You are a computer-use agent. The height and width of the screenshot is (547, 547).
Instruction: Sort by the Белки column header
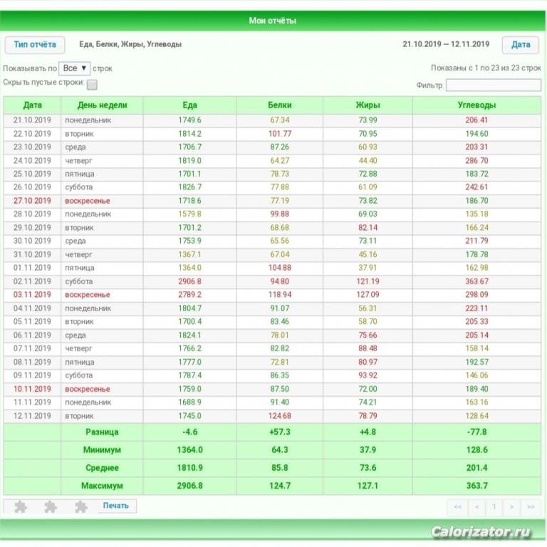point(279,105)
